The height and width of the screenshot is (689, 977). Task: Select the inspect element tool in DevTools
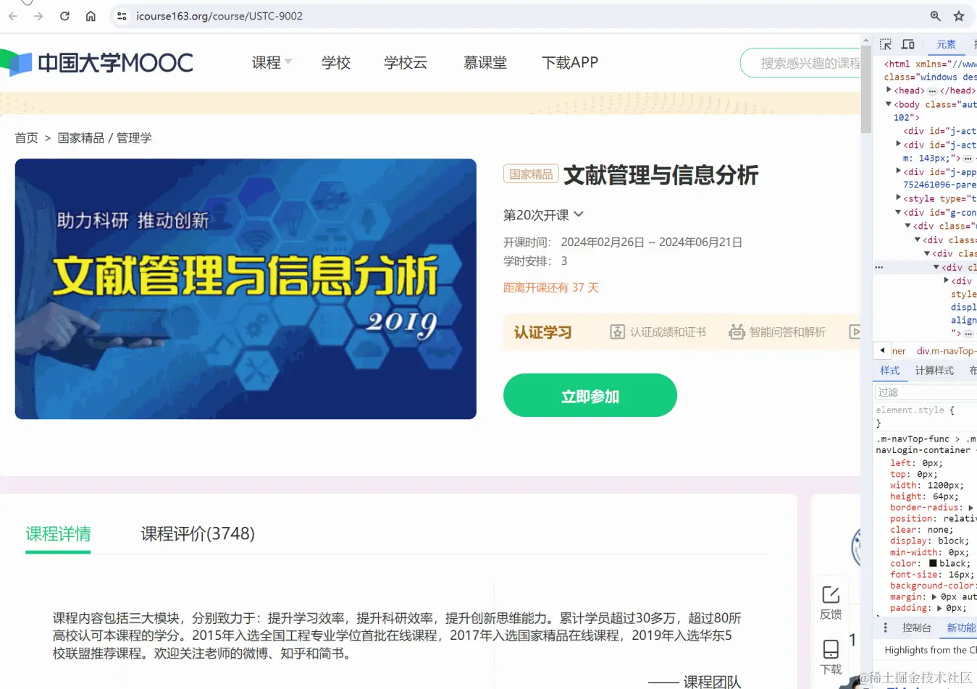click(x=885, y=43)
